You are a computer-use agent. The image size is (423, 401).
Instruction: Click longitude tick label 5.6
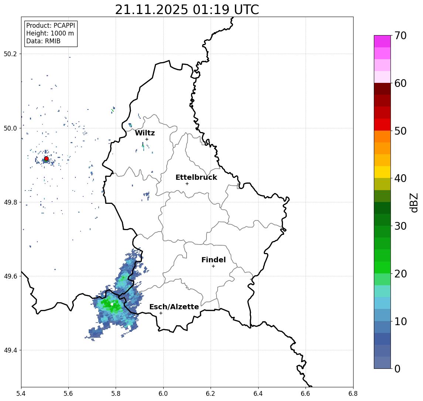tap(68, 393)
